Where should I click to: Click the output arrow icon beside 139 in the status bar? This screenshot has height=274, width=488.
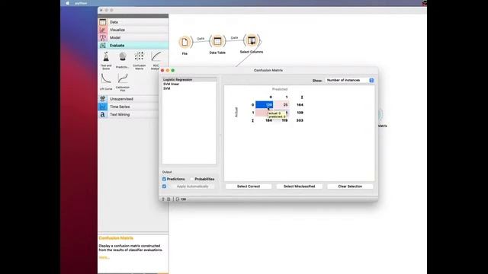(178, 199)
